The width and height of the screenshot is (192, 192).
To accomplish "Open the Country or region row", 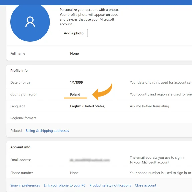I will (x=99, y=94).
